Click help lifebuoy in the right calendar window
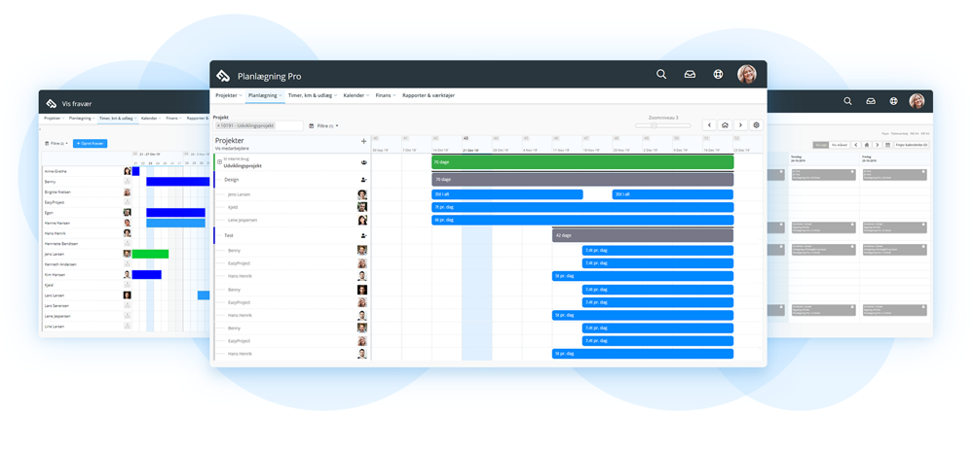 (x=893, y=101)
